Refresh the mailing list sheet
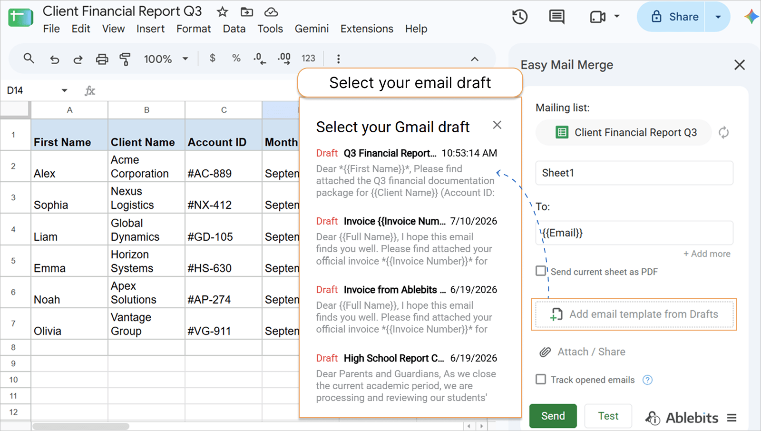This screenshot has width=761, height=431. (x=724, y=132)
